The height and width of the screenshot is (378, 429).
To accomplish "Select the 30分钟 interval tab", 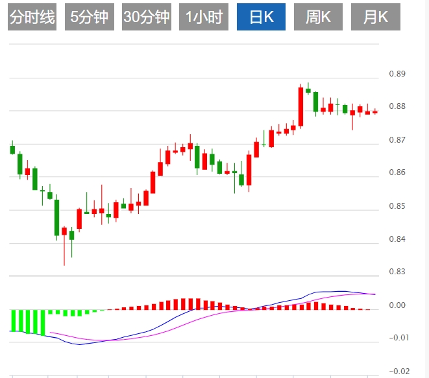I will coord(147,17).
